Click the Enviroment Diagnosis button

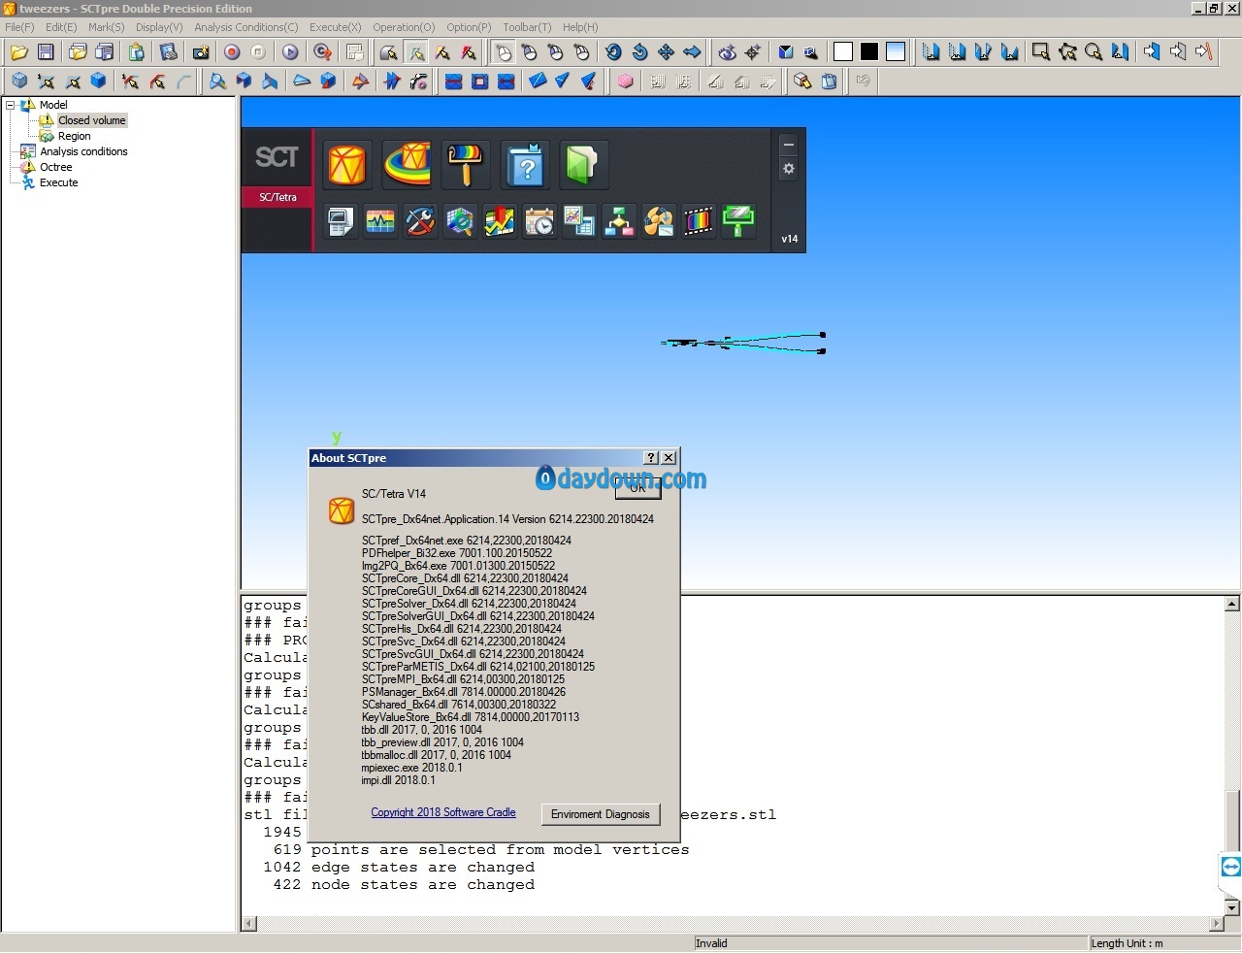pyautogui.click(x=601, y=814)
